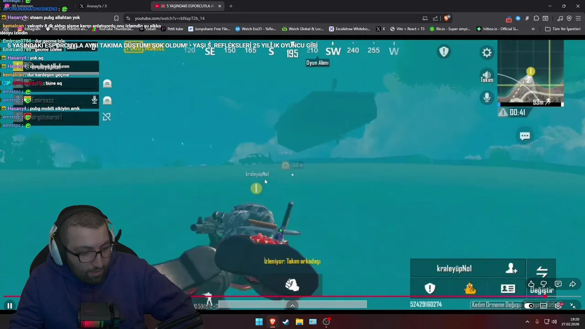Open Vite + React + TS bookmark
This screenshot has height=329, width=585.
pyautogui.click(x=407, y=29)
